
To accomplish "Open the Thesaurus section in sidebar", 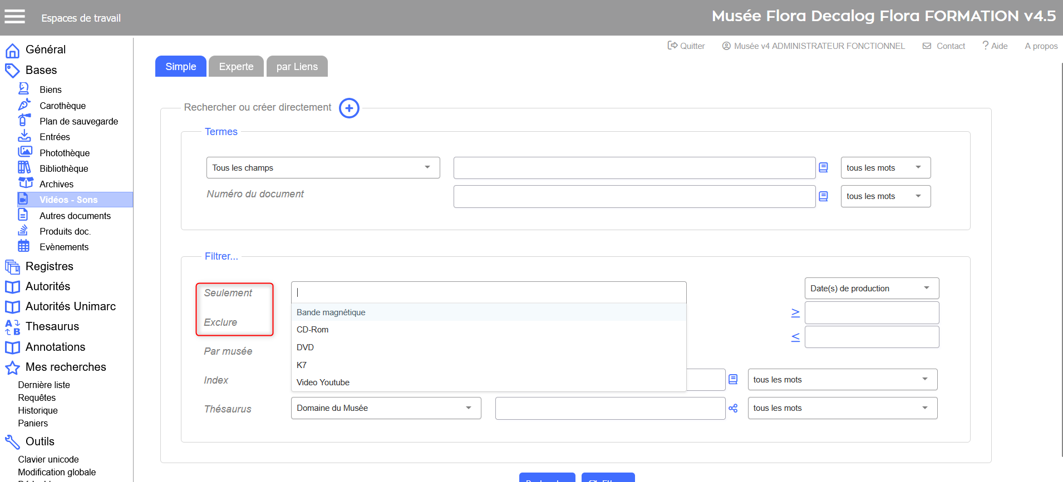I will pyautogui.click(x=52, y=326).
